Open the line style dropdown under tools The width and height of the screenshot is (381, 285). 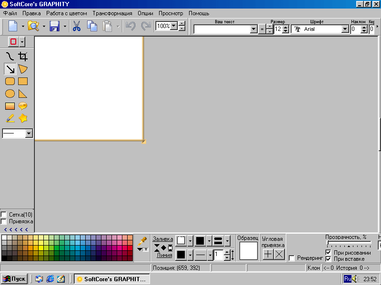(x=29, y=134)
